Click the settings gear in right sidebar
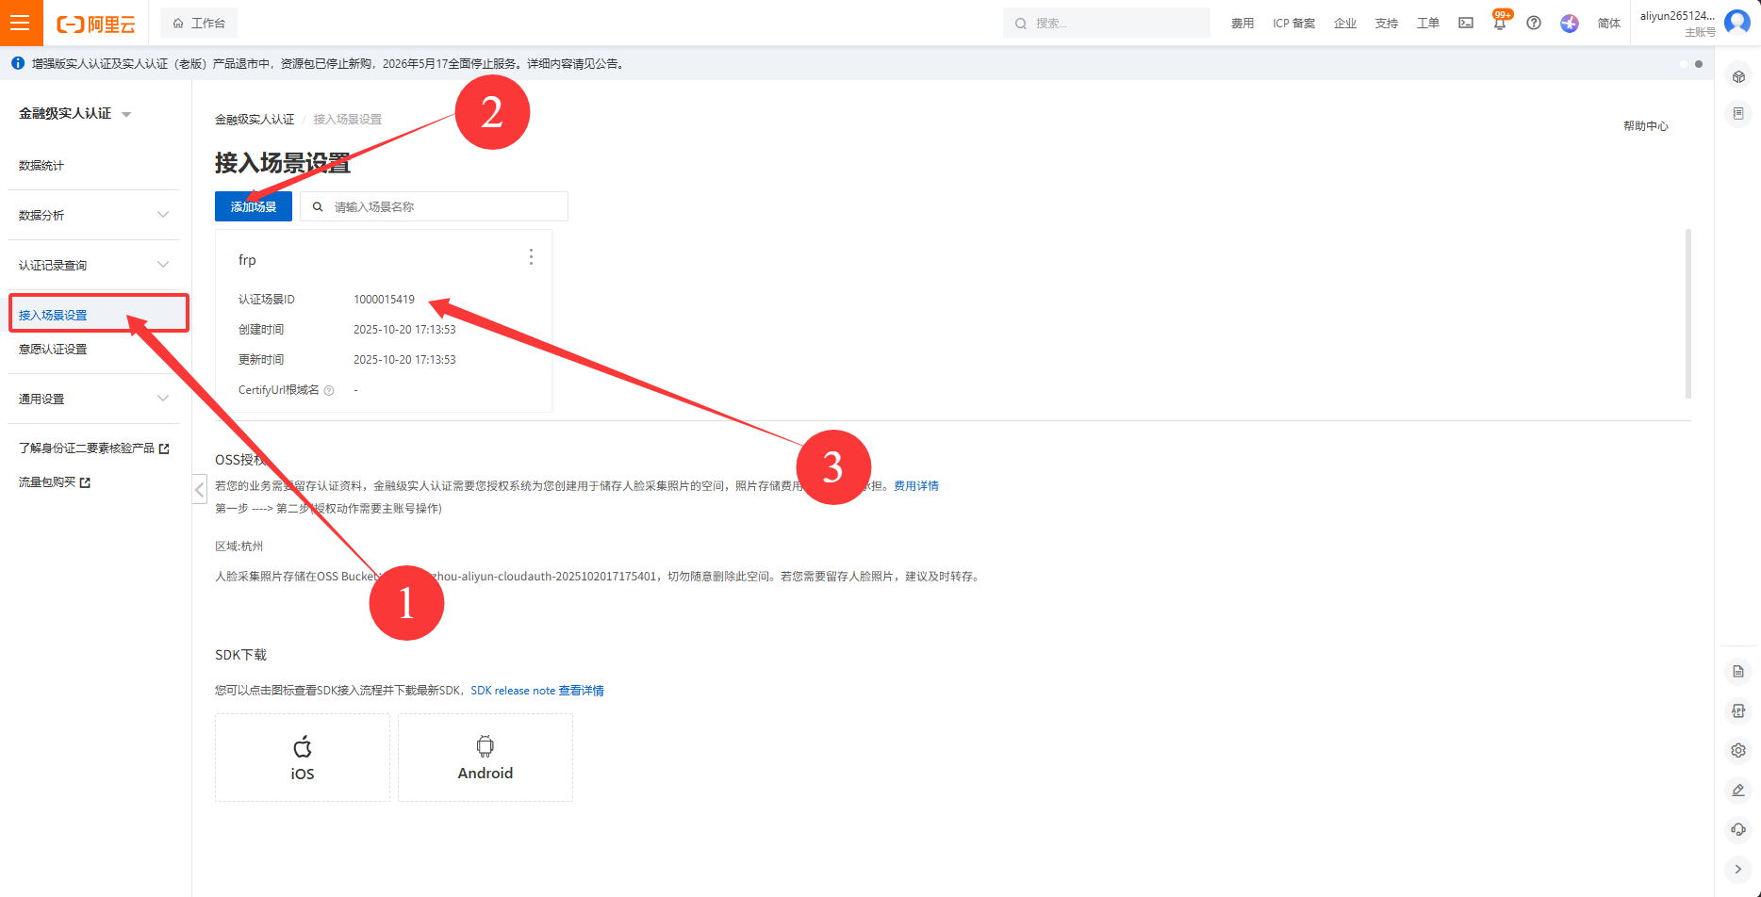 1738,751
